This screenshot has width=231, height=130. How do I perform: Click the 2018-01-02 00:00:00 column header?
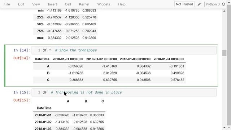pyautogui.click(x=101, y=59)
